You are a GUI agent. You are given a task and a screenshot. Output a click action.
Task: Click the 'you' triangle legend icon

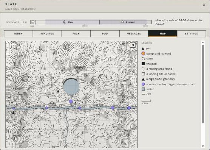tap(143, 48)
